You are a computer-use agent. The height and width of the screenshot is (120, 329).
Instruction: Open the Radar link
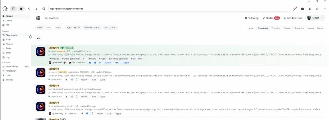271,18
